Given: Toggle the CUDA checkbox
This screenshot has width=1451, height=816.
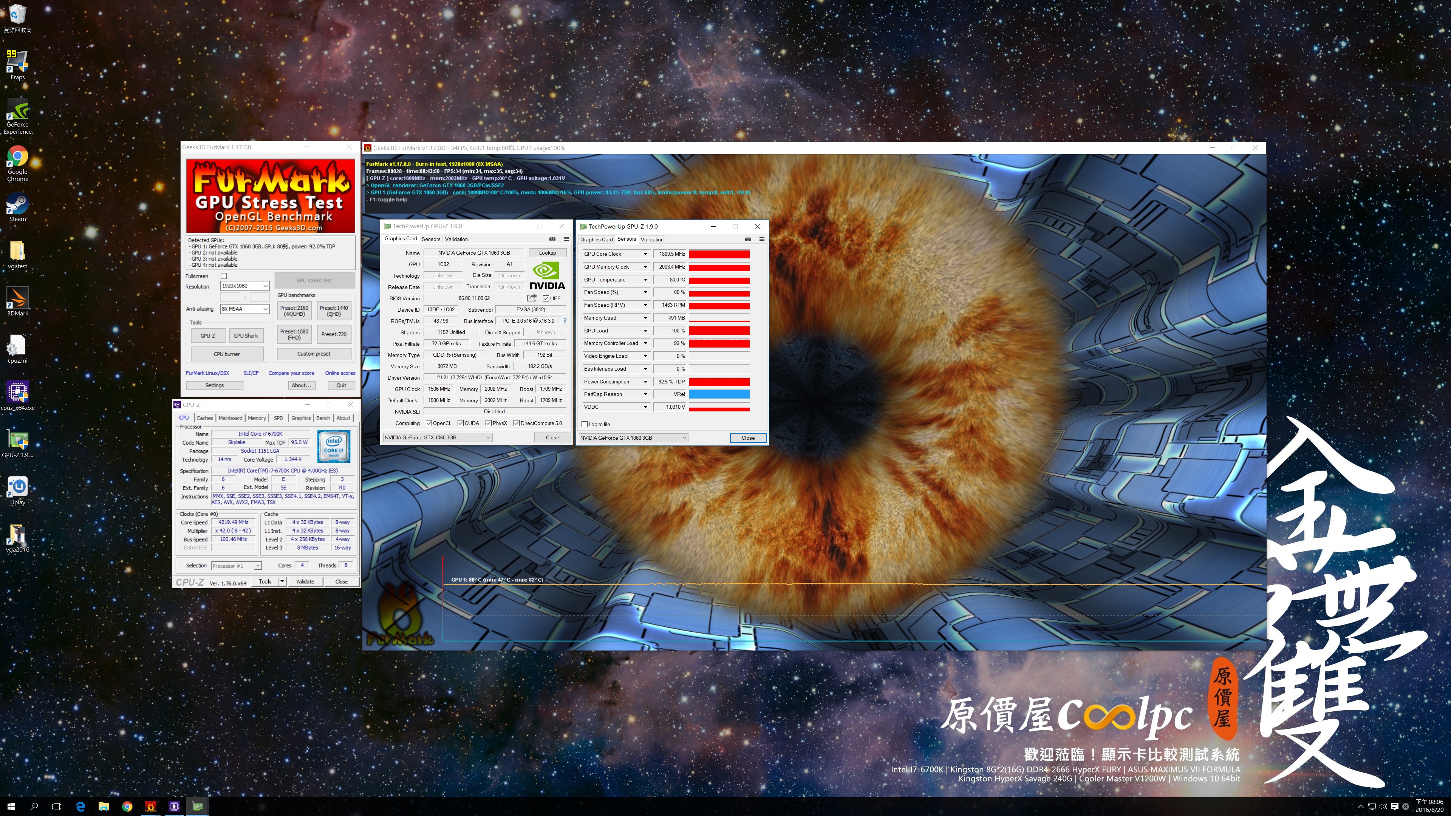Looking at the screenshot, I should coord(460,423).
